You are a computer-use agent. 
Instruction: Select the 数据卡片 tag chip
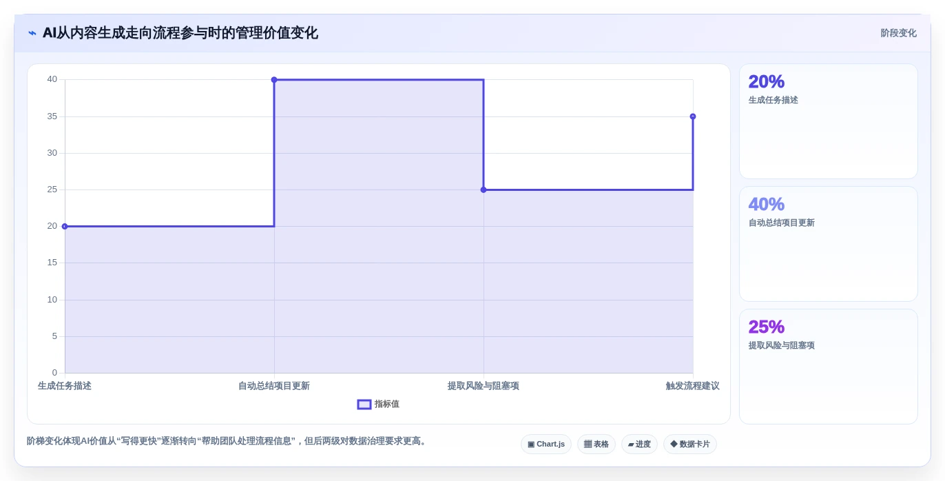coord(690,444)
